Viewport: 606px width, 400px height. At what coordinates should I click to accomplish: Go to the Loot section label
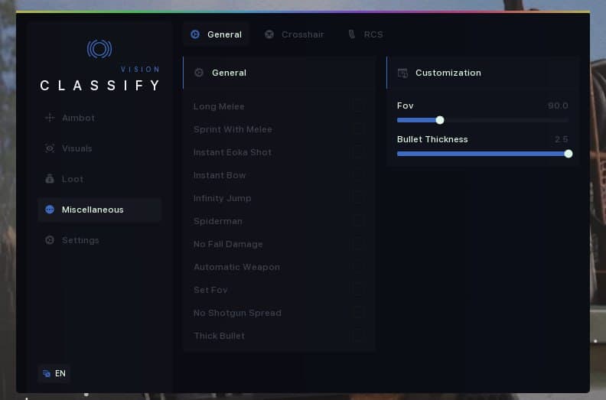73,179
